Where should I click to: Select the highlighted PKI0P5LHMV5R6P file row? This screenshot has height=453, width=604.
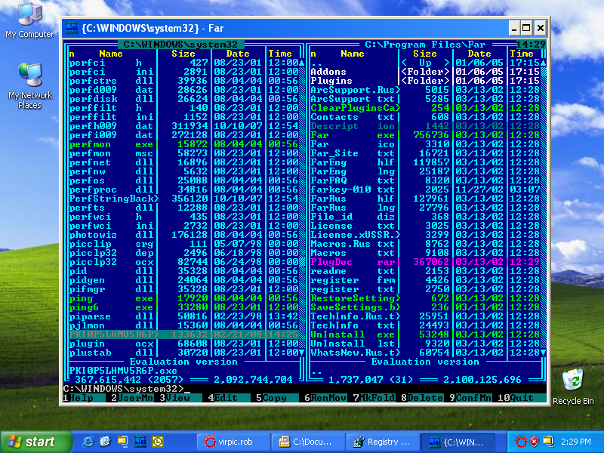(183, 334)
